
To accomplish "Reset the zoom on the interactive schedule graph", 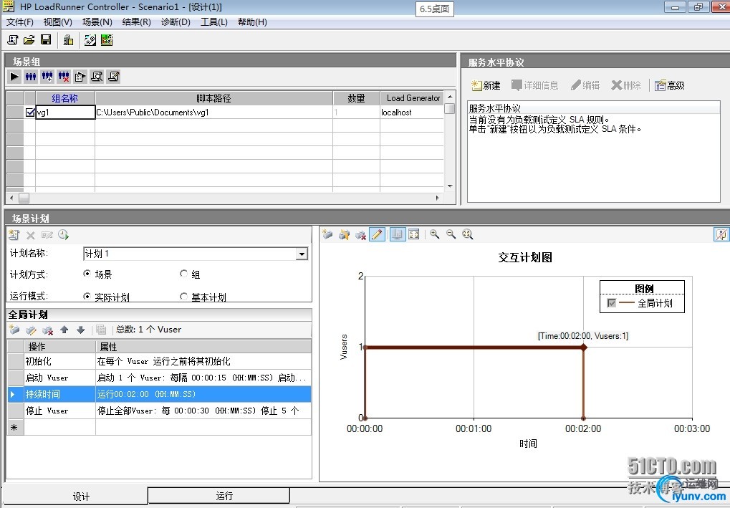I will [467, 234].
